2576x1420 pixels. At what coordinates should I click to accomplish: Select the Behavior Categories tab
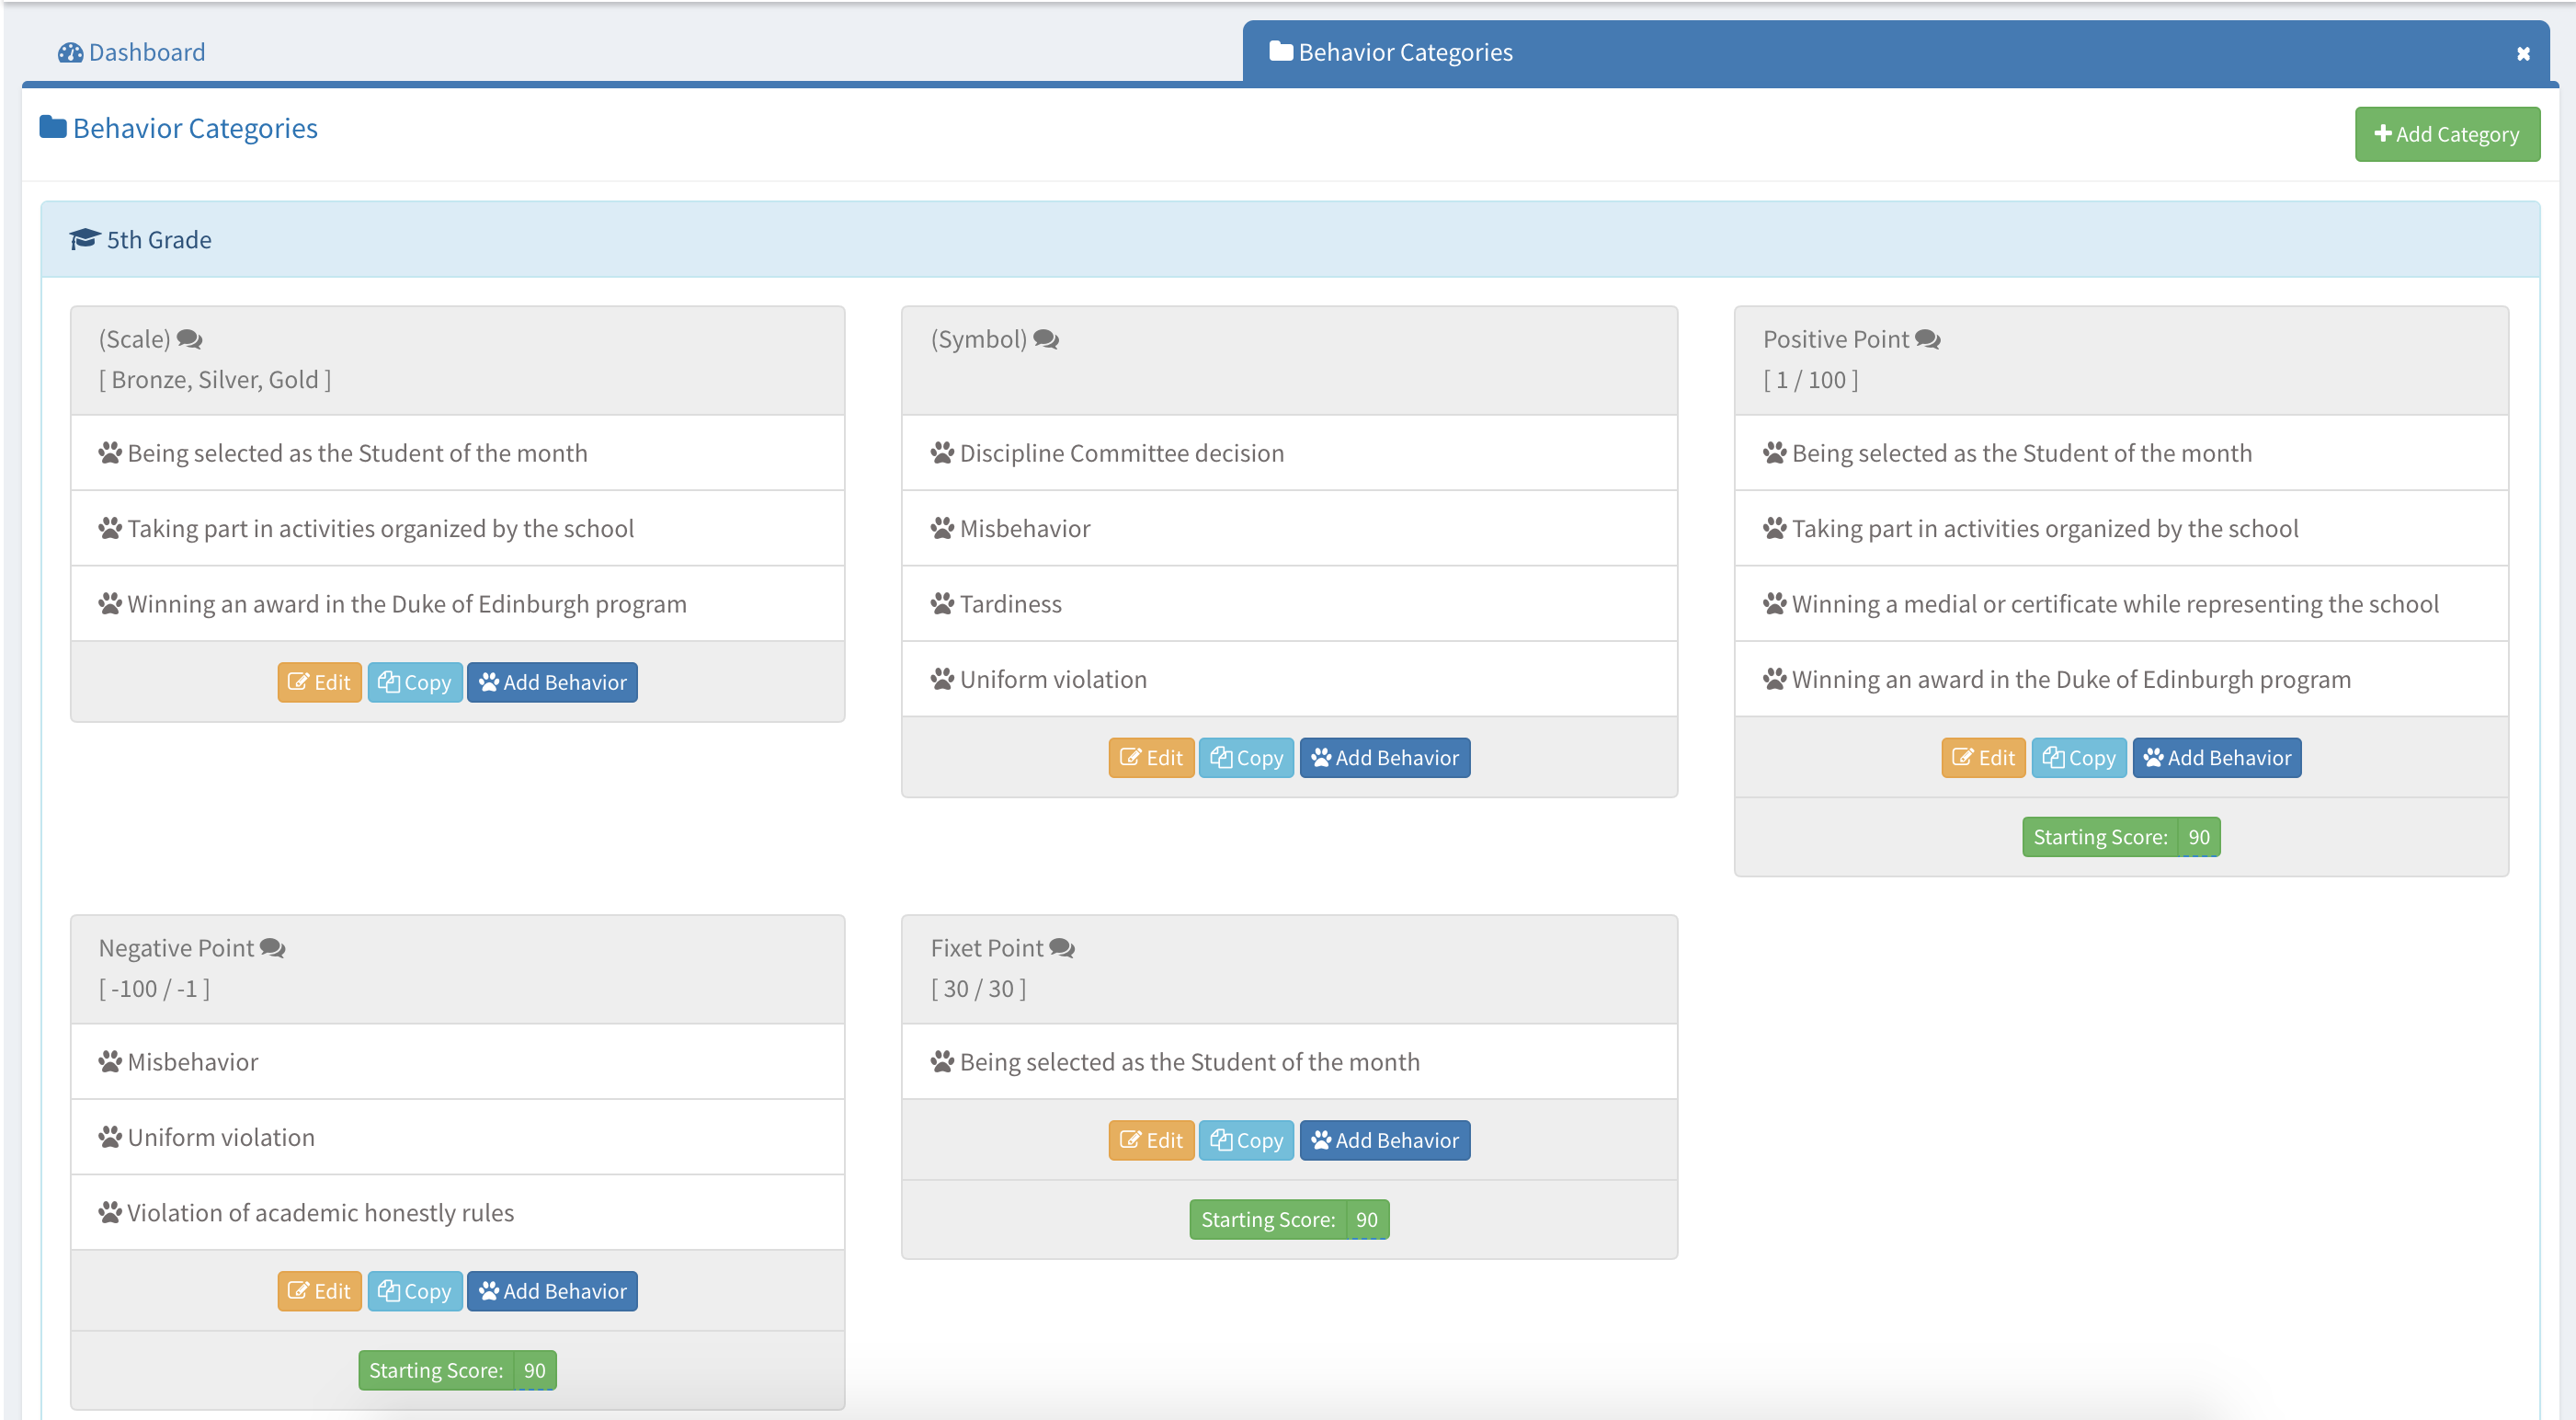[1404, 53]
